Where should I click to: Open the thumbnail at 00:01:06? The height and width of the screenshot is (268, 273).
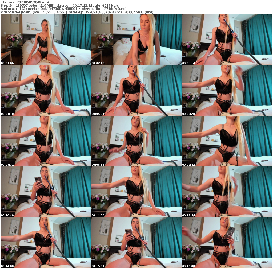45,39
